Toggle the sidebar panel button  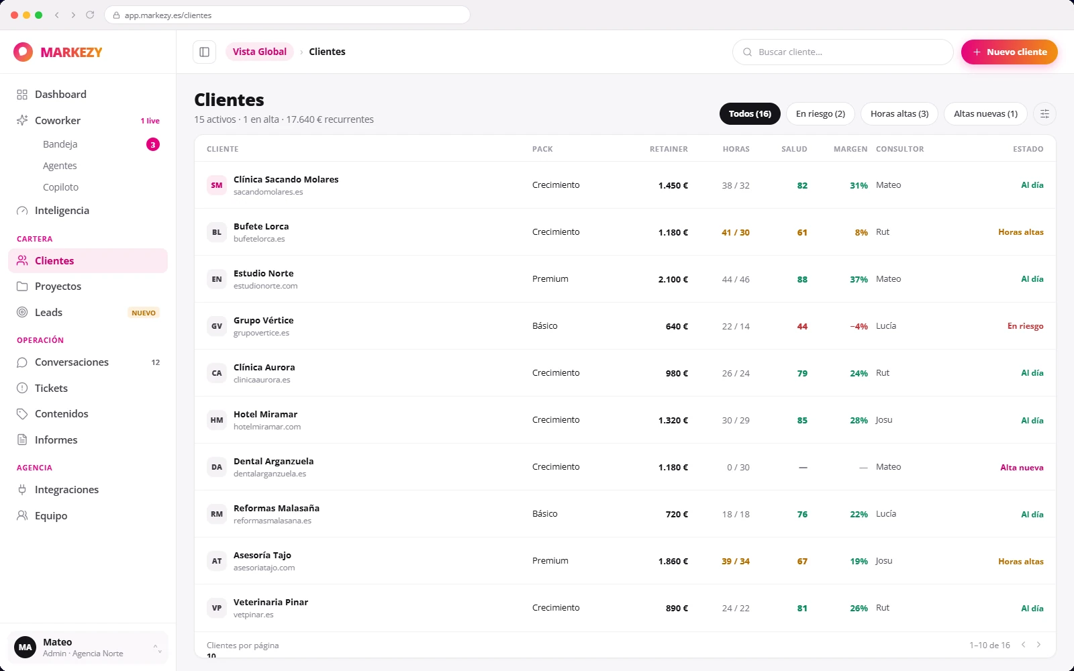[x=204, y=52]
